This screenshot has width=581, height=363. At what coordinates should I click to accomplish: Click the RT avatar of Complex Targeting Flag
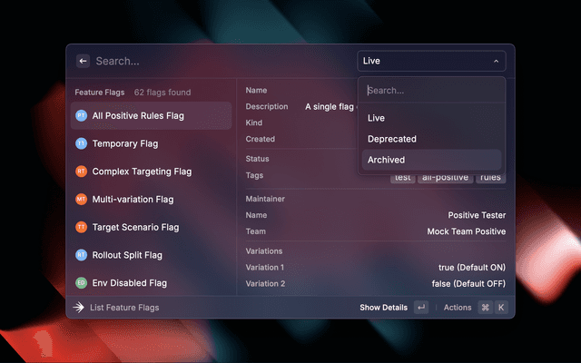click(x=81, y=172)
